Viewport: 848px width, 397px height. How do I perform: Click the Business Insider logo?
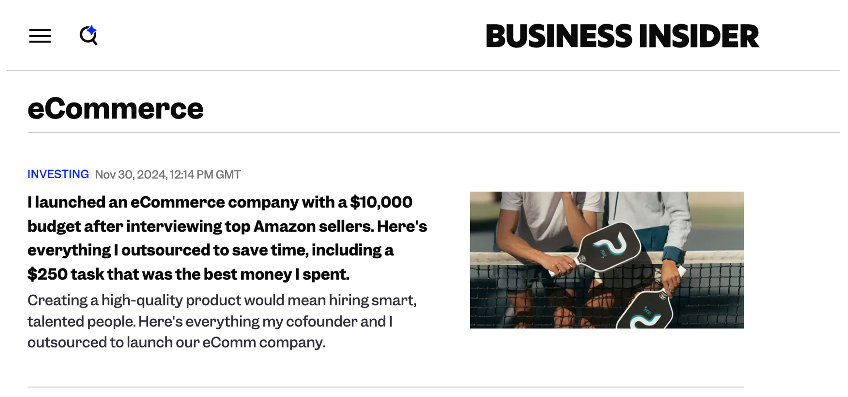622,36
